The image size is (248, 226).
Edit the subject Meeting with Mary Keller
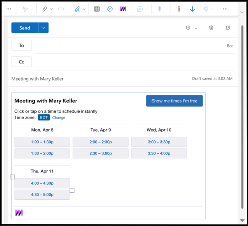[x=37, y=79]
